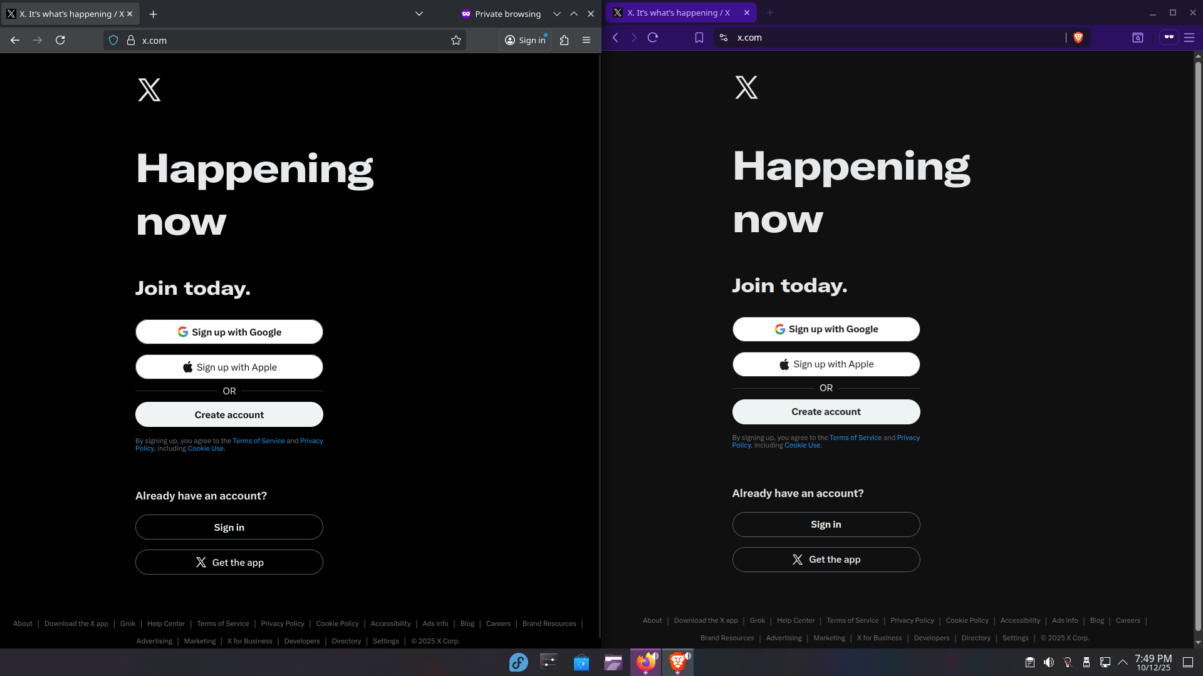Open Brave hamburger main menu
The image size is (1203, 676).
click(x=1189, y=38)
